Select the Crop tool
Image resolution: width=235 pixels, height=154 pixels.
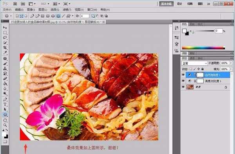(x=5, y=48)
